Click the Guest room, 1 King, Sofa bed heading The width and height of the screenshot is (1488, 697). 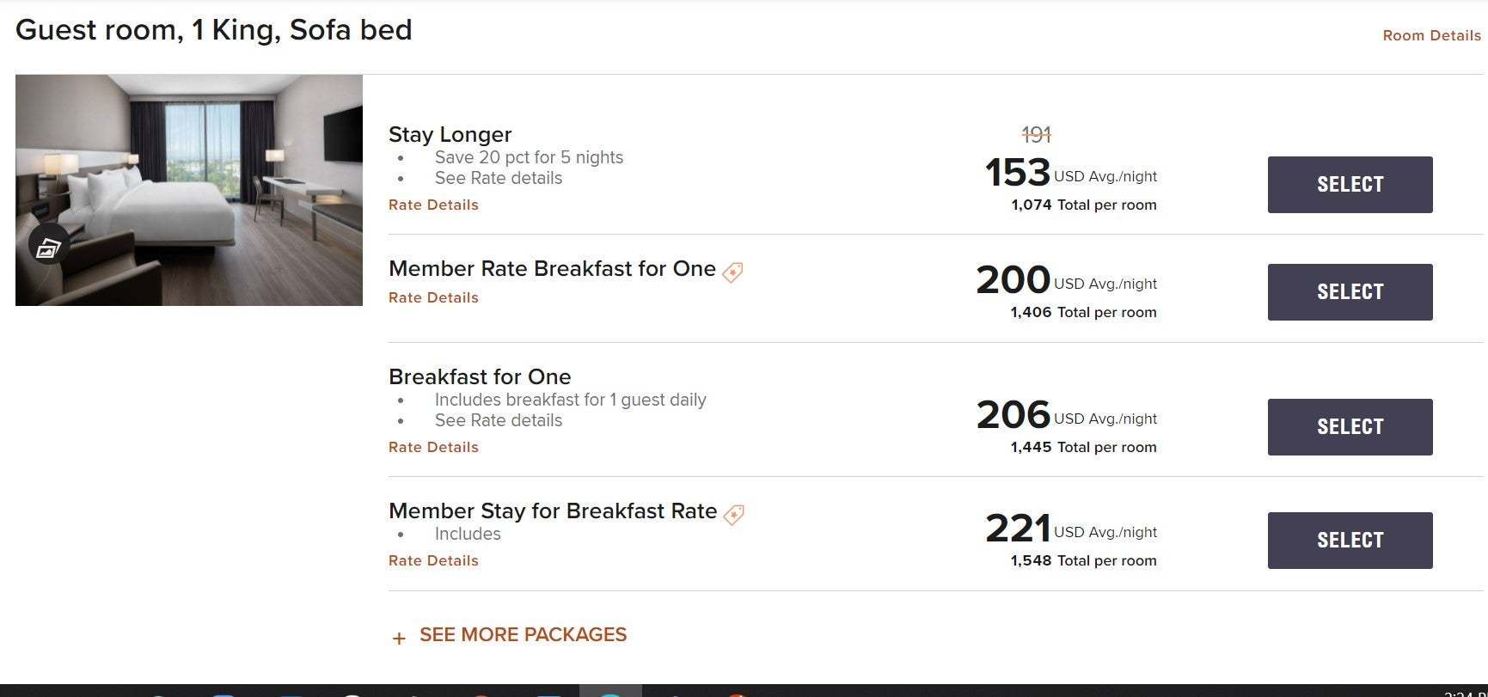pyautogui.click(x=213, y=30)
